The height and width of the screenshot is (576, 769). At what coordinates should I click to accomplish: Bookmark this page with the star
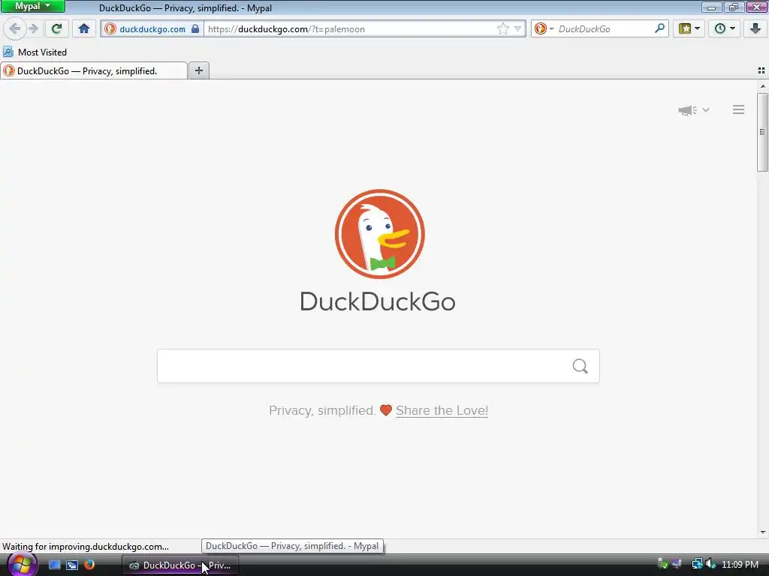click(x=502, y=29)
